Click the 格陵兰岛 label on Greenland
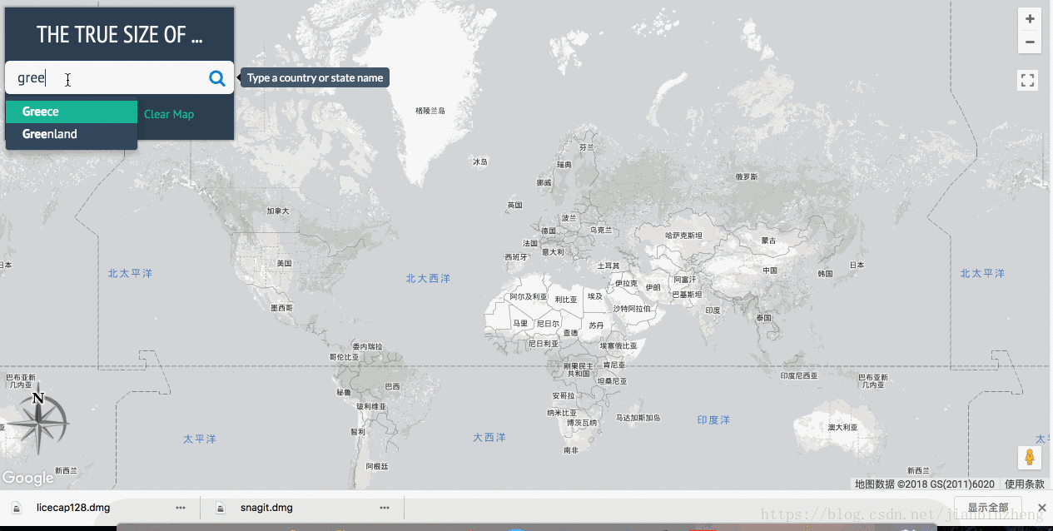 pyautogui.click(x=430, y=111)
